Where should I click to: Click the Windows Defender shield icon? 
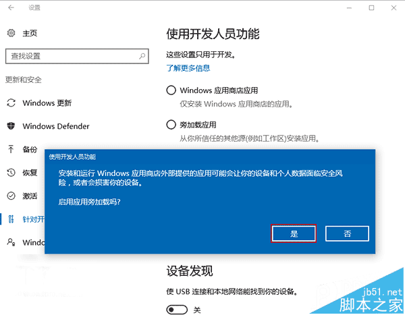11,126
